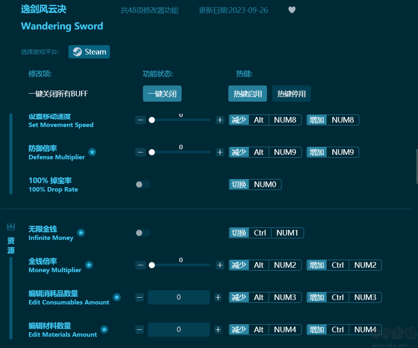418x348 pixels.
Task: Click the 资源 shop category icon
Action: click(x=11, y=227)
